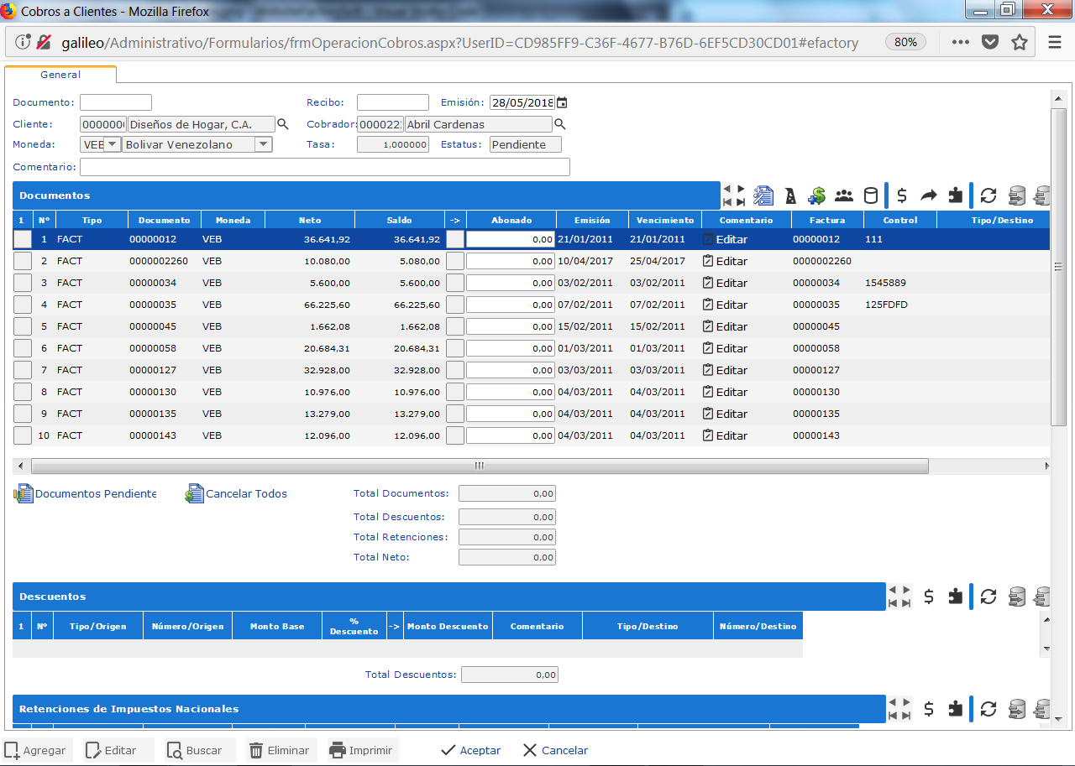
Task: Open the calendar picker beside Emisión date
Action: tap(560, 102)
